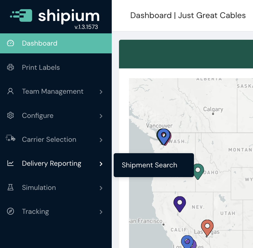253x248 pixels.
Task: Click the San Francisco label on the map
Action: tap(145, 221)
